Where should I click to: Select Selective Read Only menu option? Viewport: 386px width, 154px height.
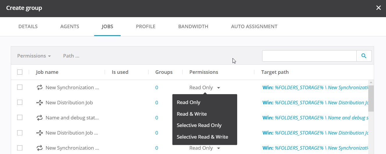tap(199, 125)
